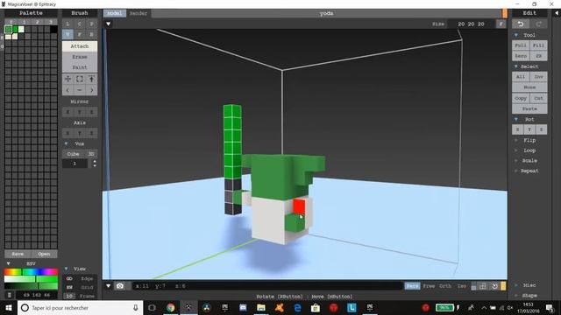
Task: Select the Paint brush action
Action: (80, 67)
